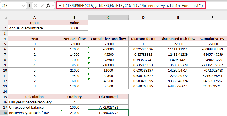Image resolution: width=227 pixels, height=116 pixels.
Task: Click the 'Discount factor' header
Action: click(143, 39)
